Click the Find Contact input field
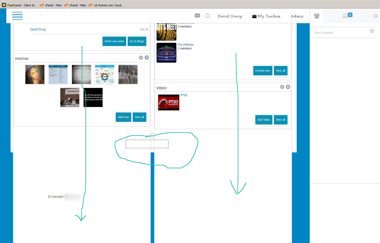This screenshot has height=243, width=380. pos(341,33)
